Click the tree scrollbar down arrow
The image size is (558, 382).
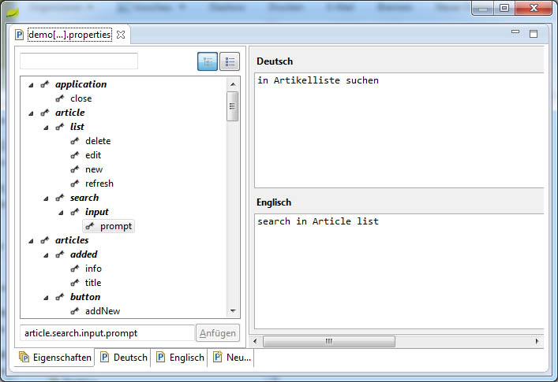pos(233,310)
